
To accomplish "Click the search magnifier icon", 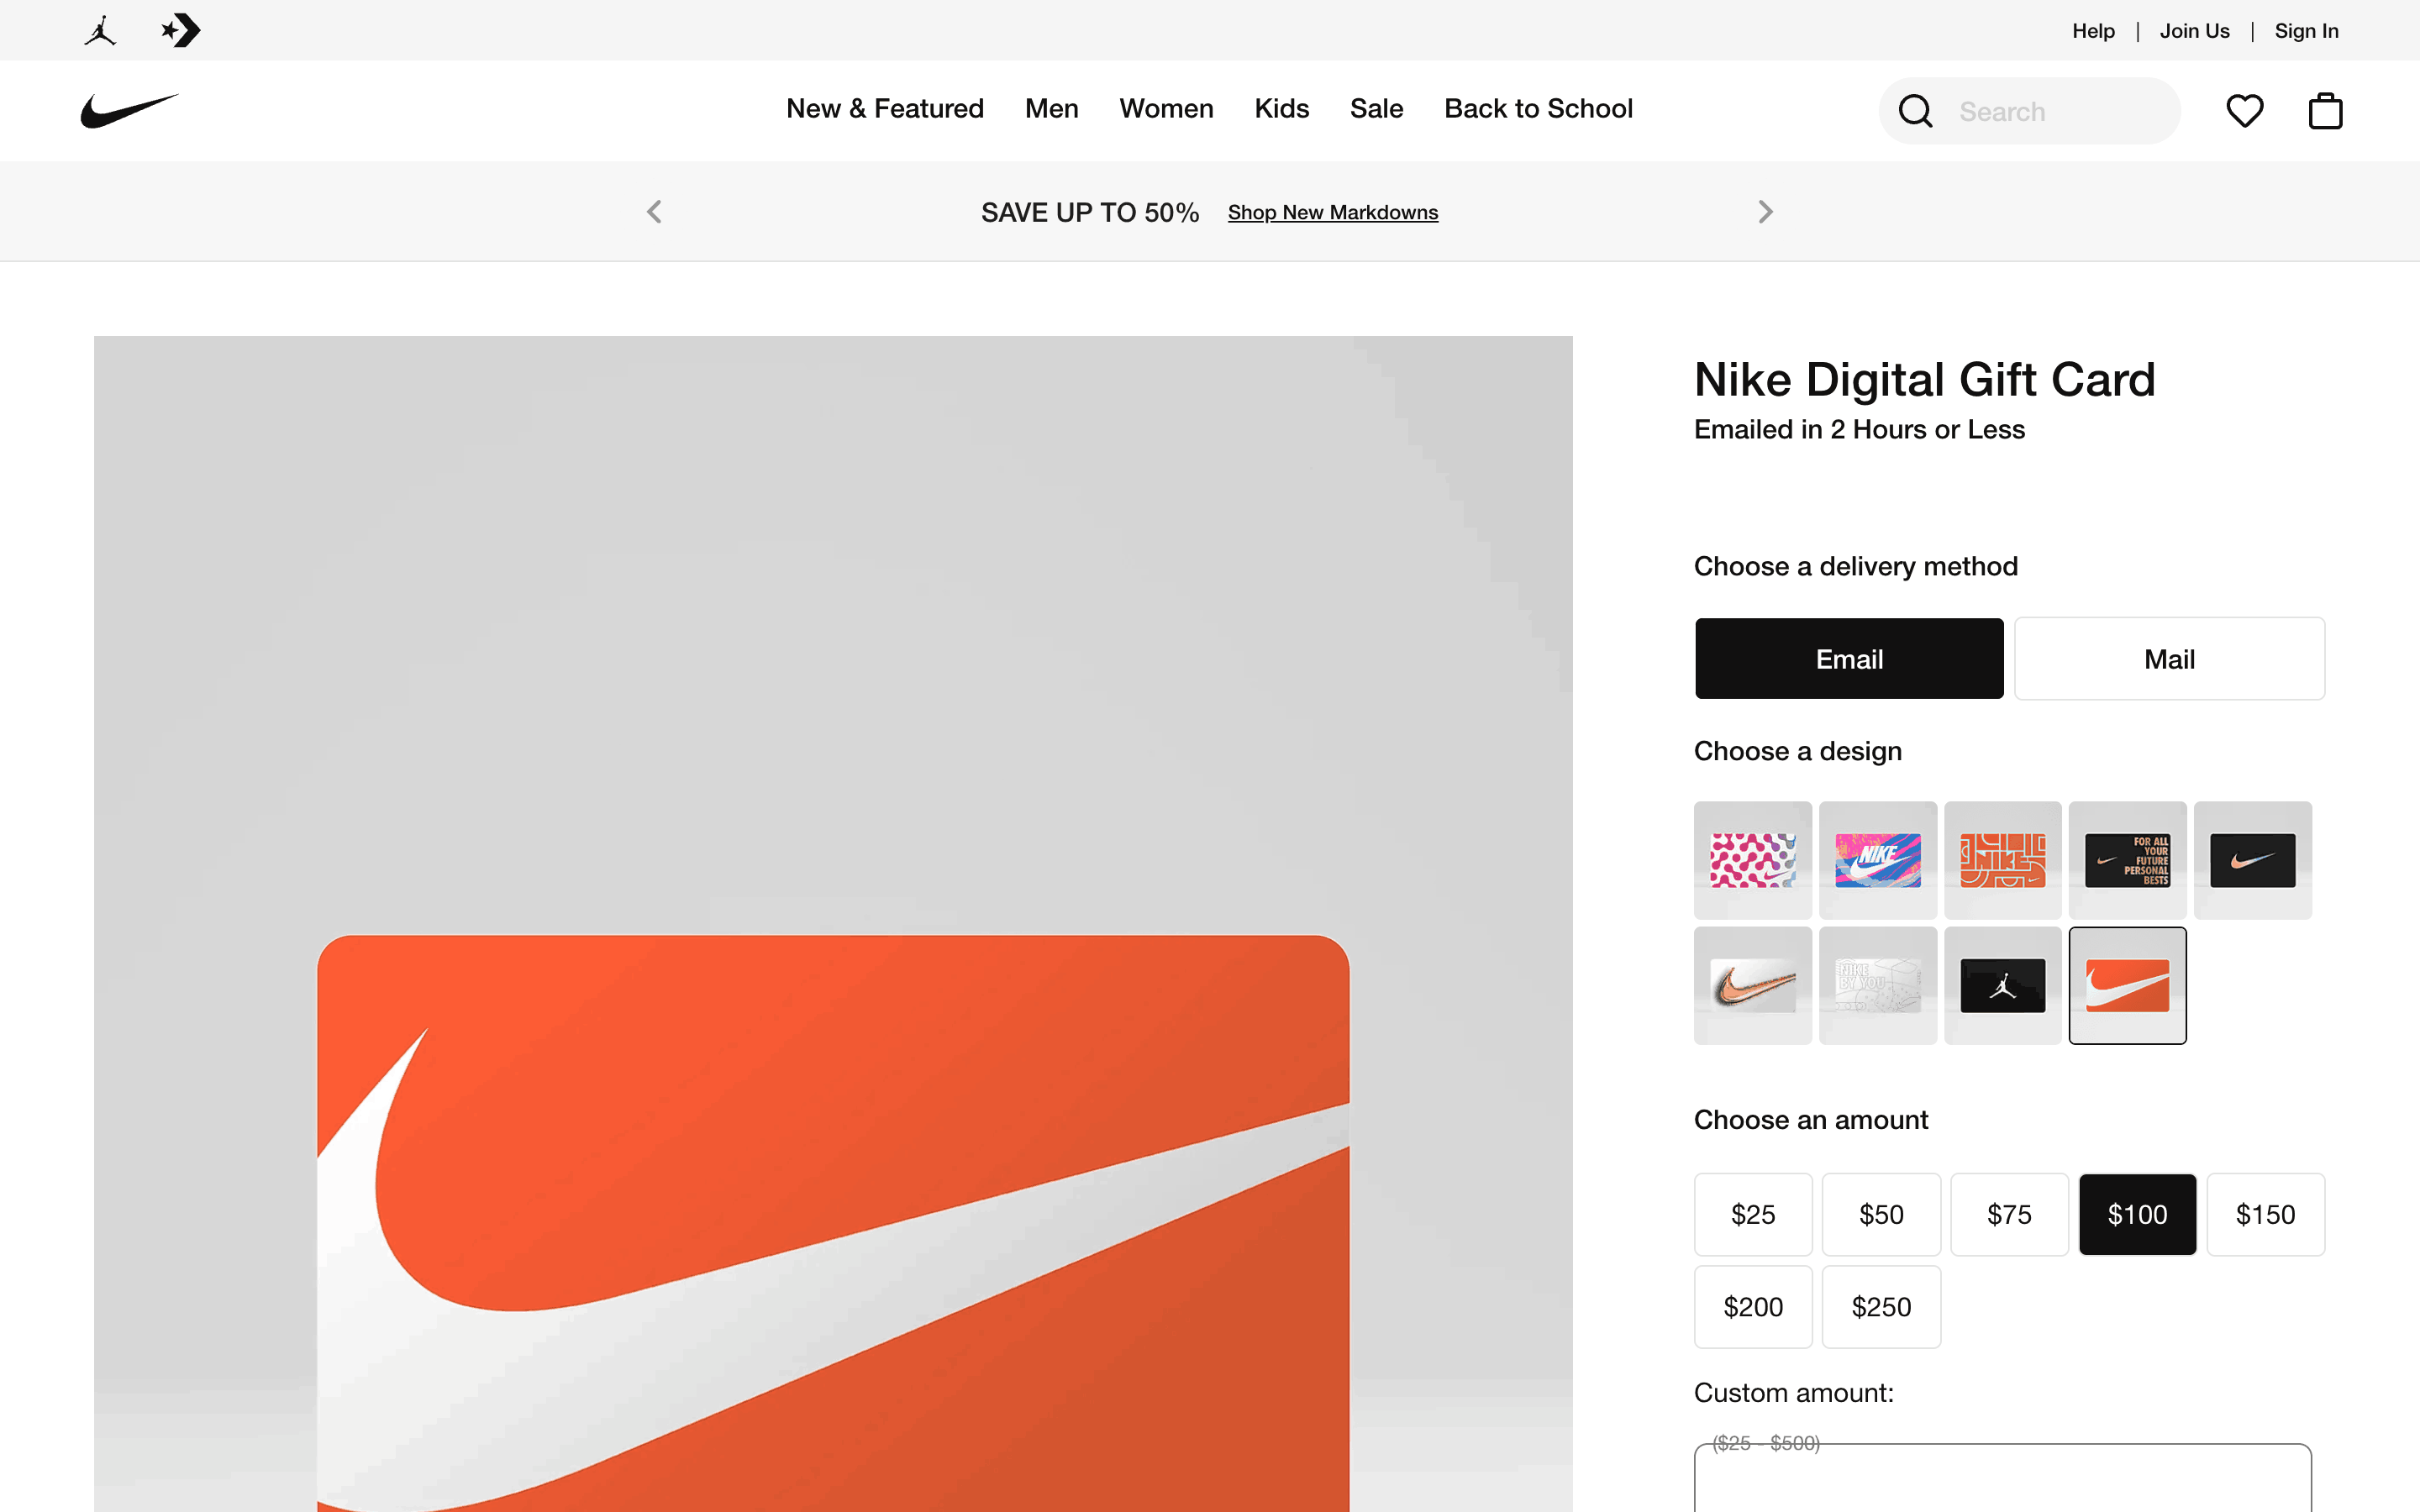I will 1915,111.
